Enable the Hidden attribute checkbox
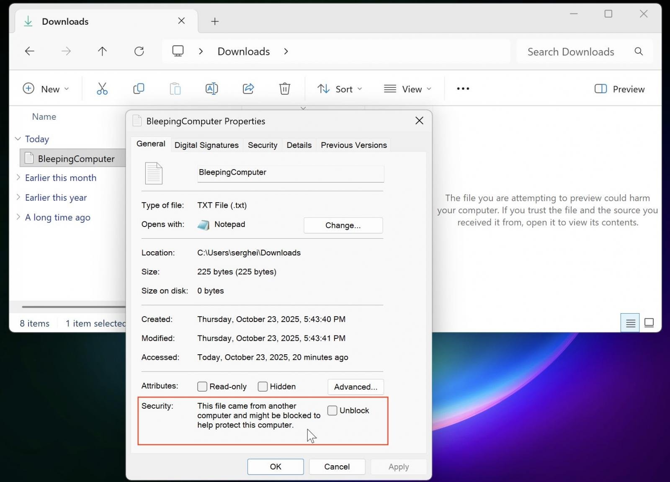670x482 pixels. pos(263,387)
